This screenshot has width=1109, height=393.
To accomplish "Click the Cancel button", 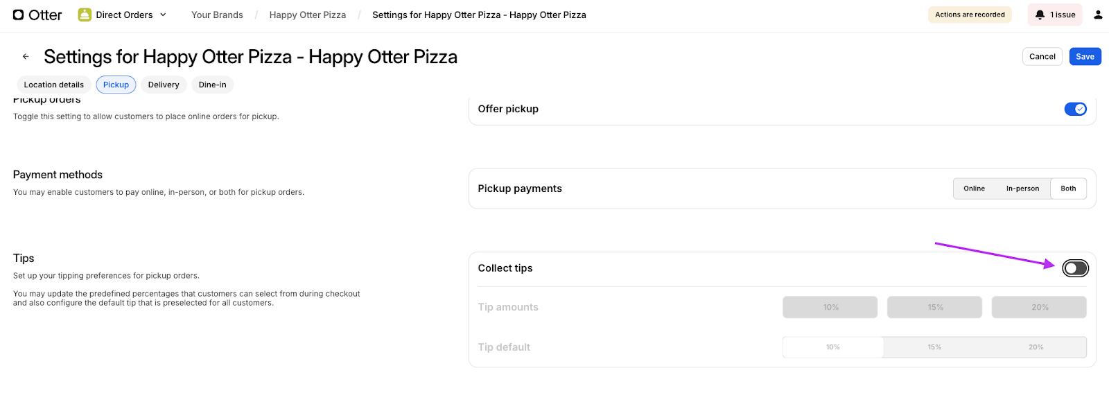I will pyautogui.click(x=1042, y=57).
